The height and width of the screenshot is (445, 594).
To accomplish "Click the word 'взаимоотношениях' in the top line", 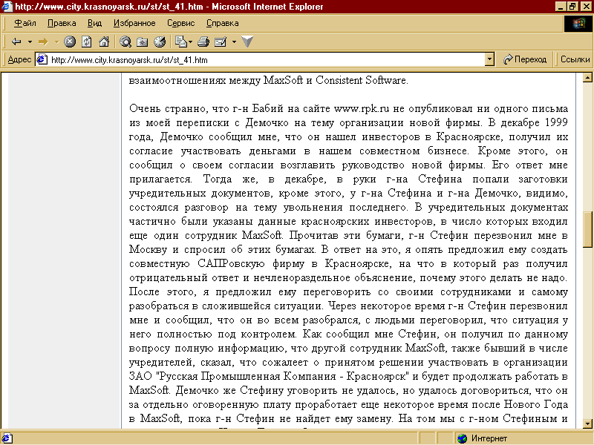I will [x=177, y=81].
